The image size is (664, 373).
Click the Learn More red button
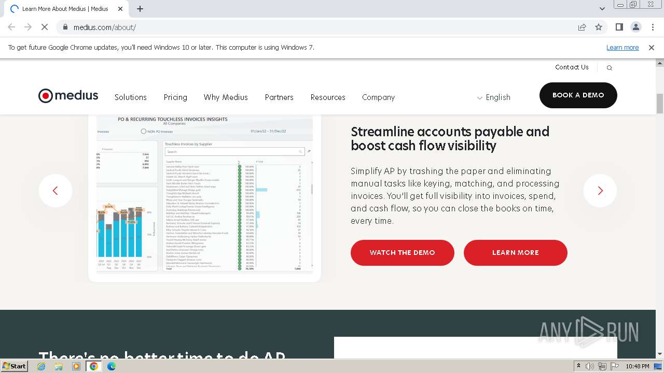click(516, 253)
